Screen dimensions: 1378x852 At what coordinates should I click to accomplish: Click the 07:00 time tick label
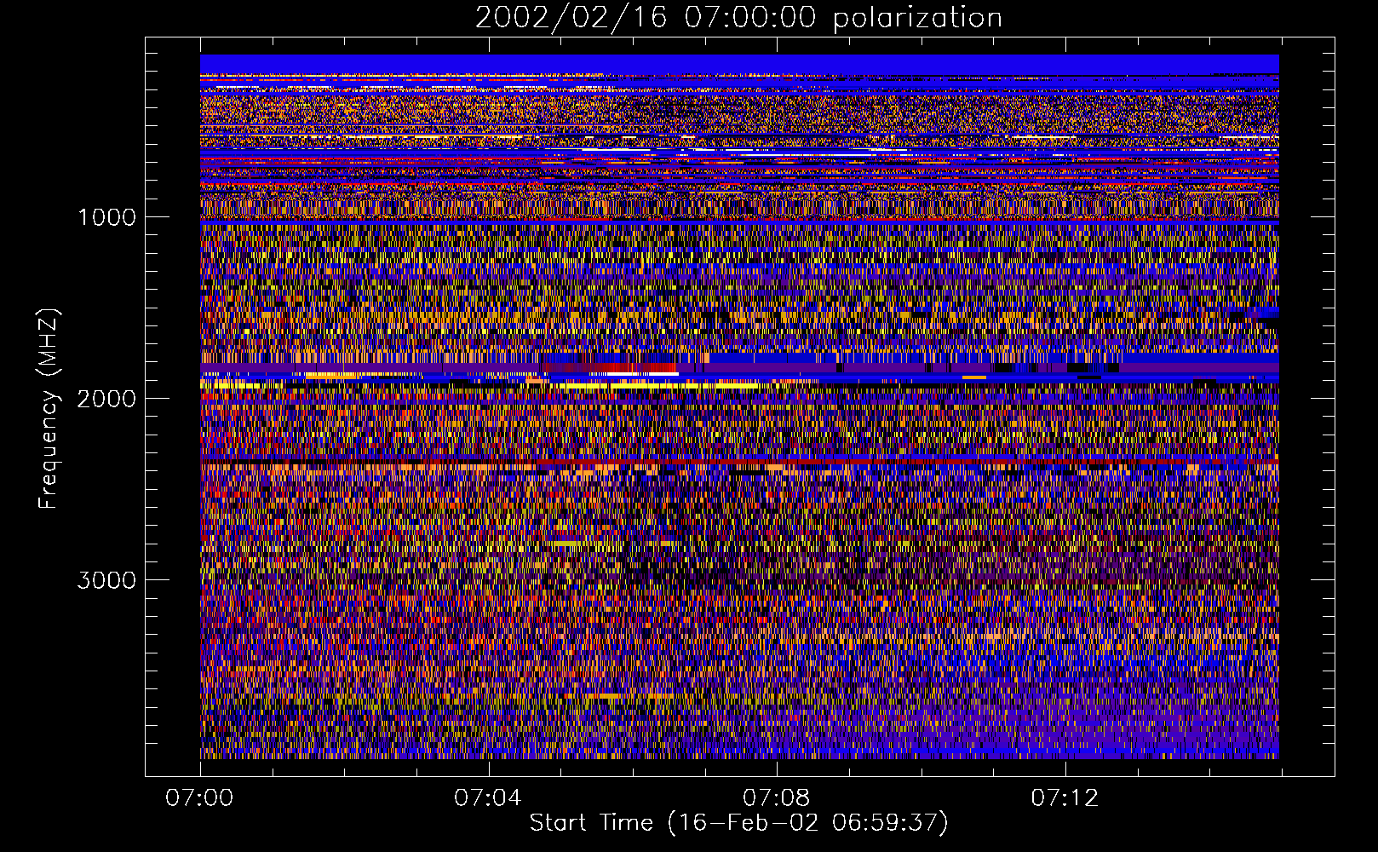coord(199,798)
